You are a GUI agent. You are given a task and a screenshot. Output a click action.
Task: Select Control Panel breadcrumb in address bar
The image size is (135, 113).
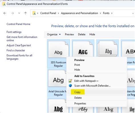48,13
